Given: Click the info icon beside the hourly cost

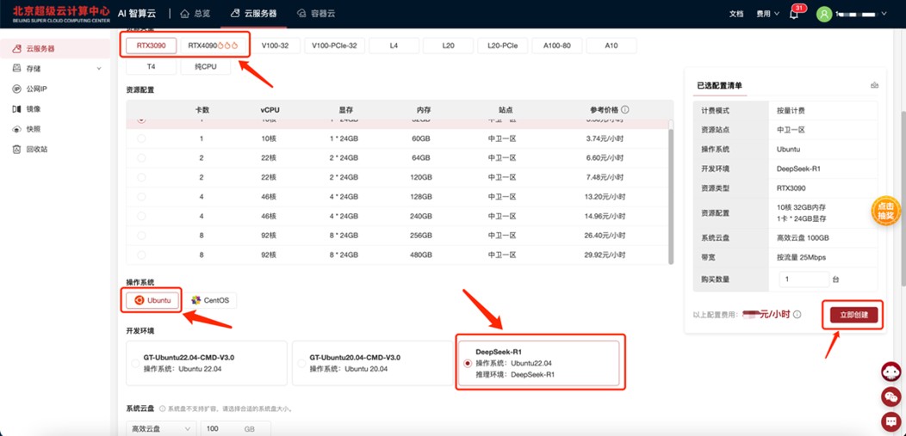Looking at the screenshot, I should 797,314.
